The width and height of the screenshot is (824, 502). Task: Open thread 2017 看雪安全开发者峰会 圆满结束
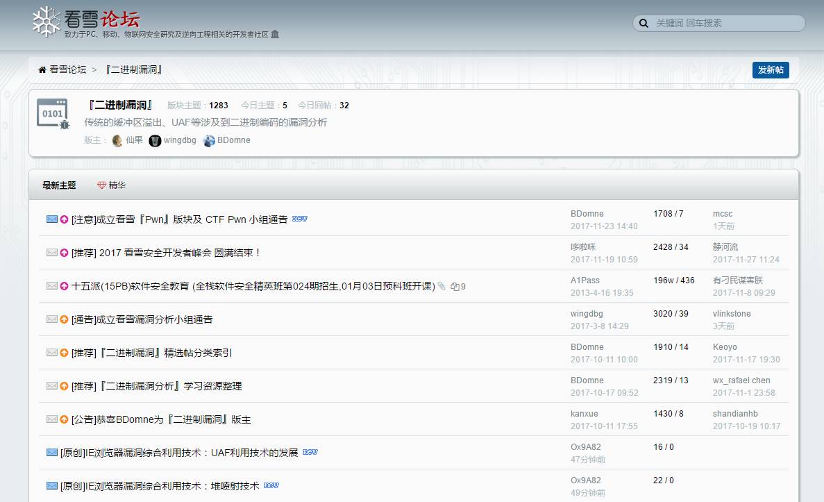(166, 253)
